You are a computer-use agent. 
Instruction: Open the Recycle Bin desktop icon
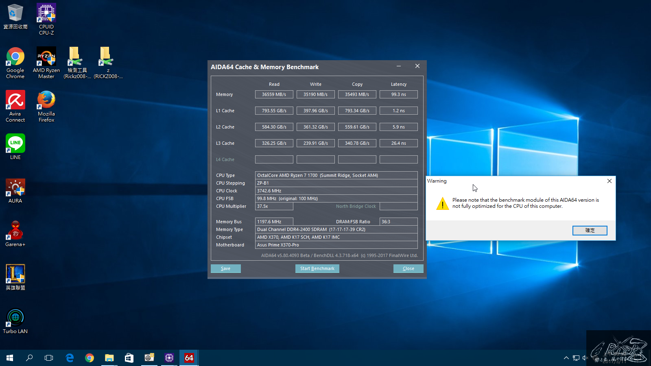click(x=15, y=17)
